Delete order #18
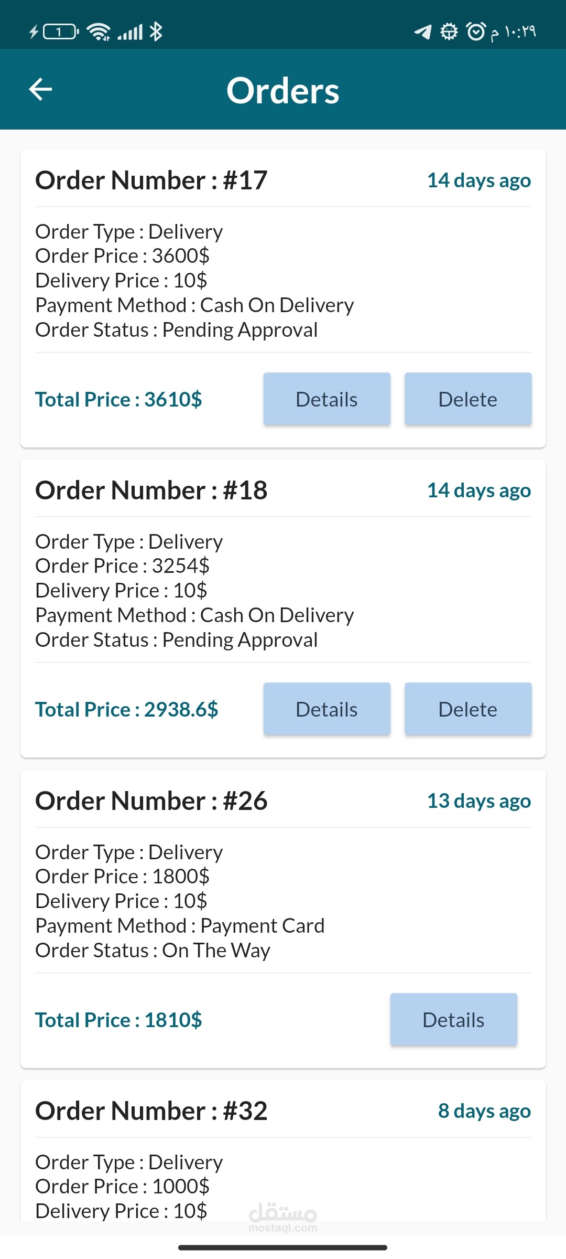This screenshot has width=566, height=1259. click(x=467, y=709)
